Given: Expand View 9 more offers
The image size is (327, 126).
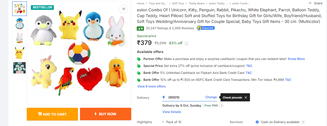Looking at the screenshot, I should [x=151, y=86].
